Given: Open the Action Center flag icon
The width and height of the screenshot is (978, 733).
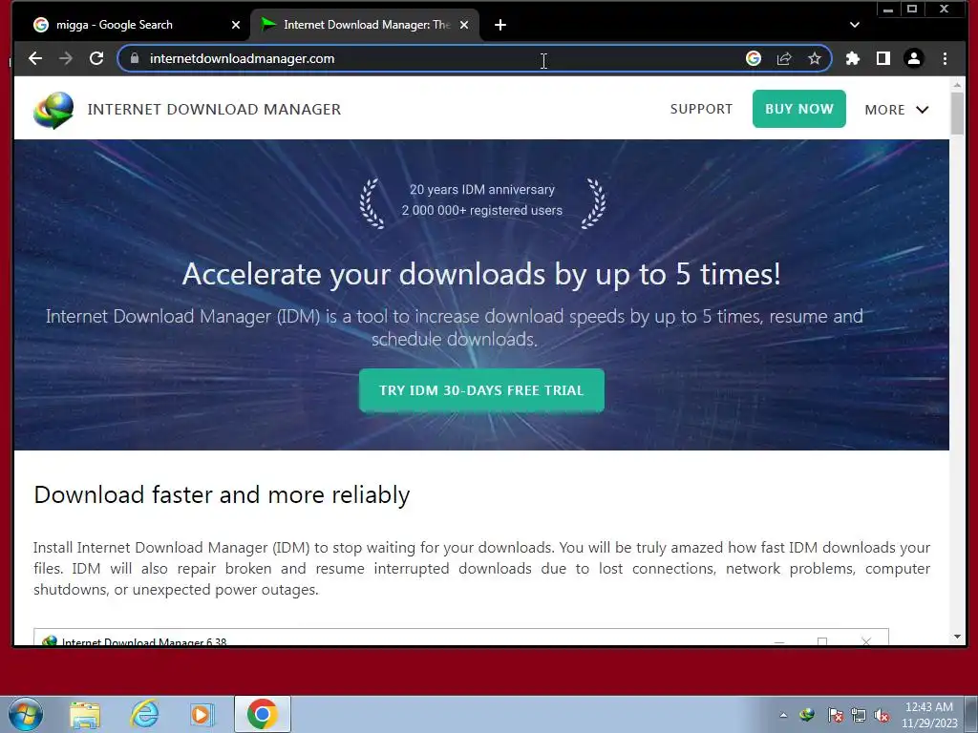Looking at the screenshot, I should pos(835,715).
